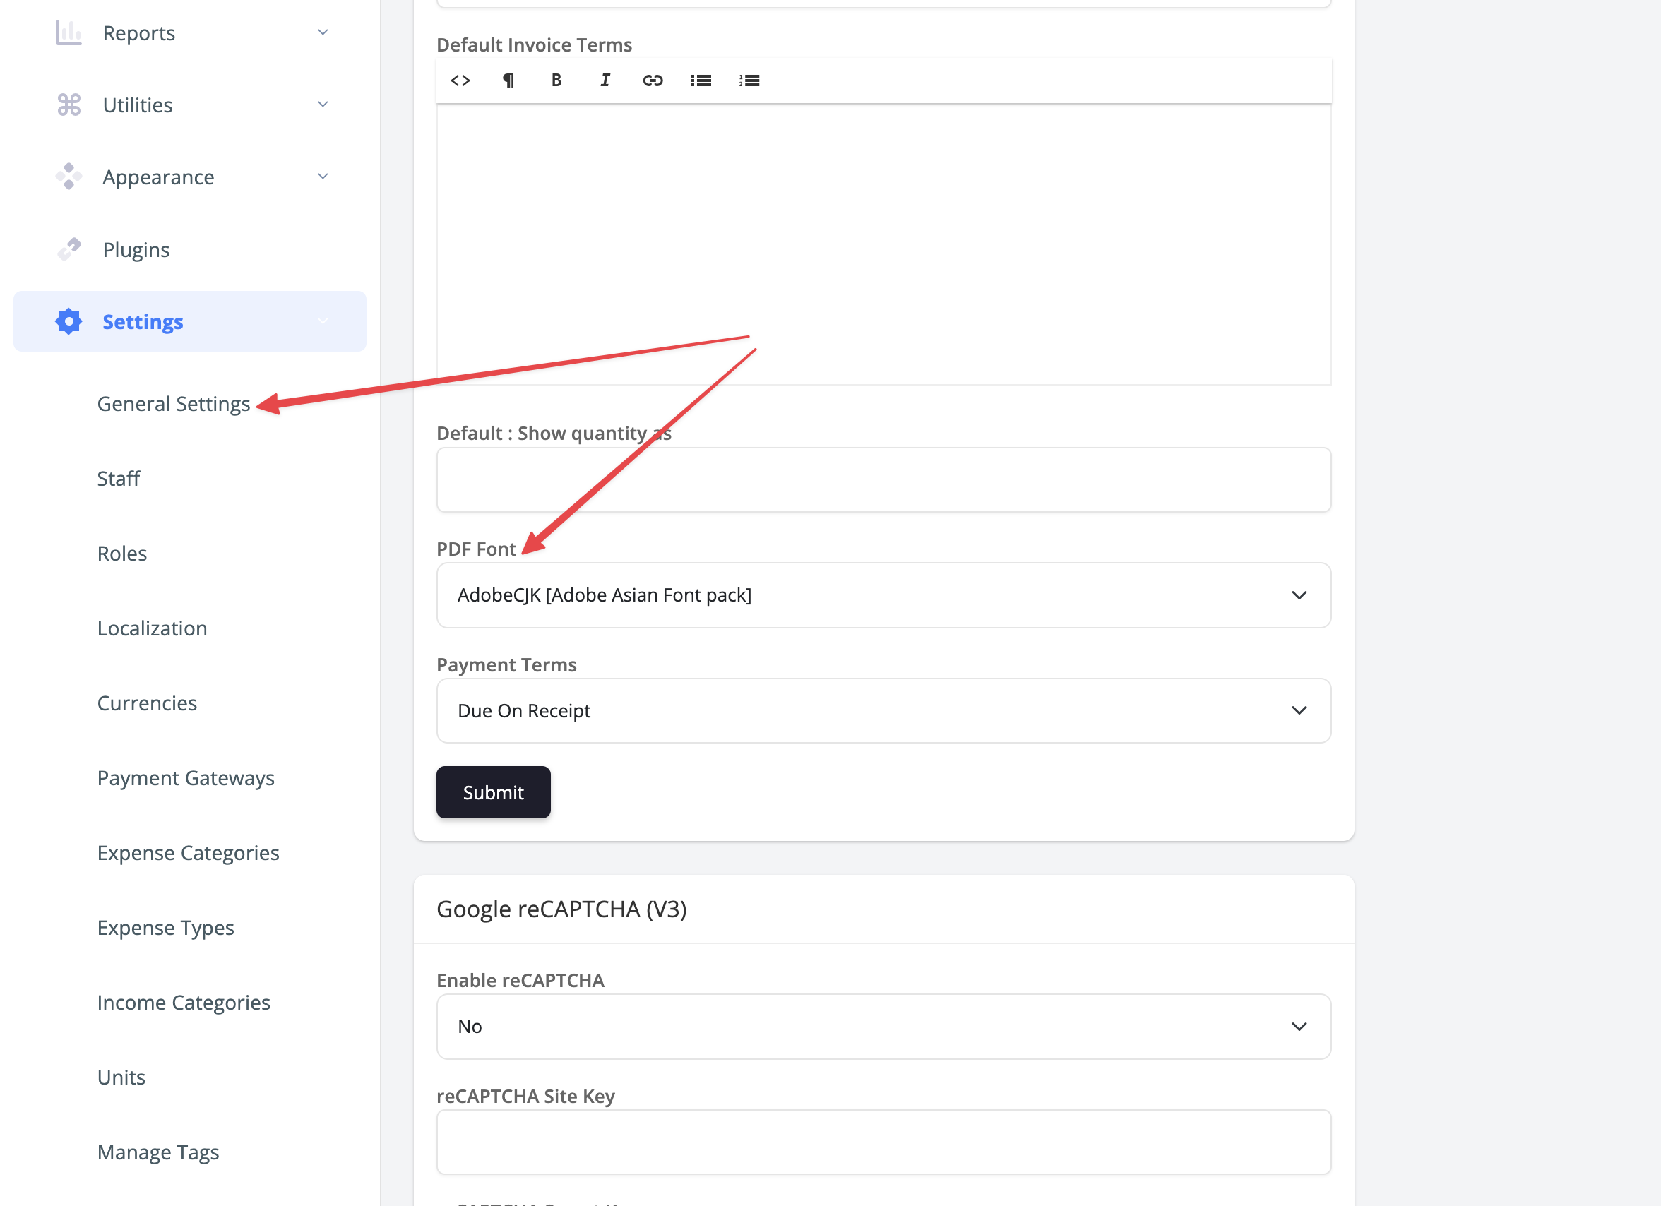Open the Roles settings page
This screenshot has width=1661, height=1206.
tap(122, 554)
